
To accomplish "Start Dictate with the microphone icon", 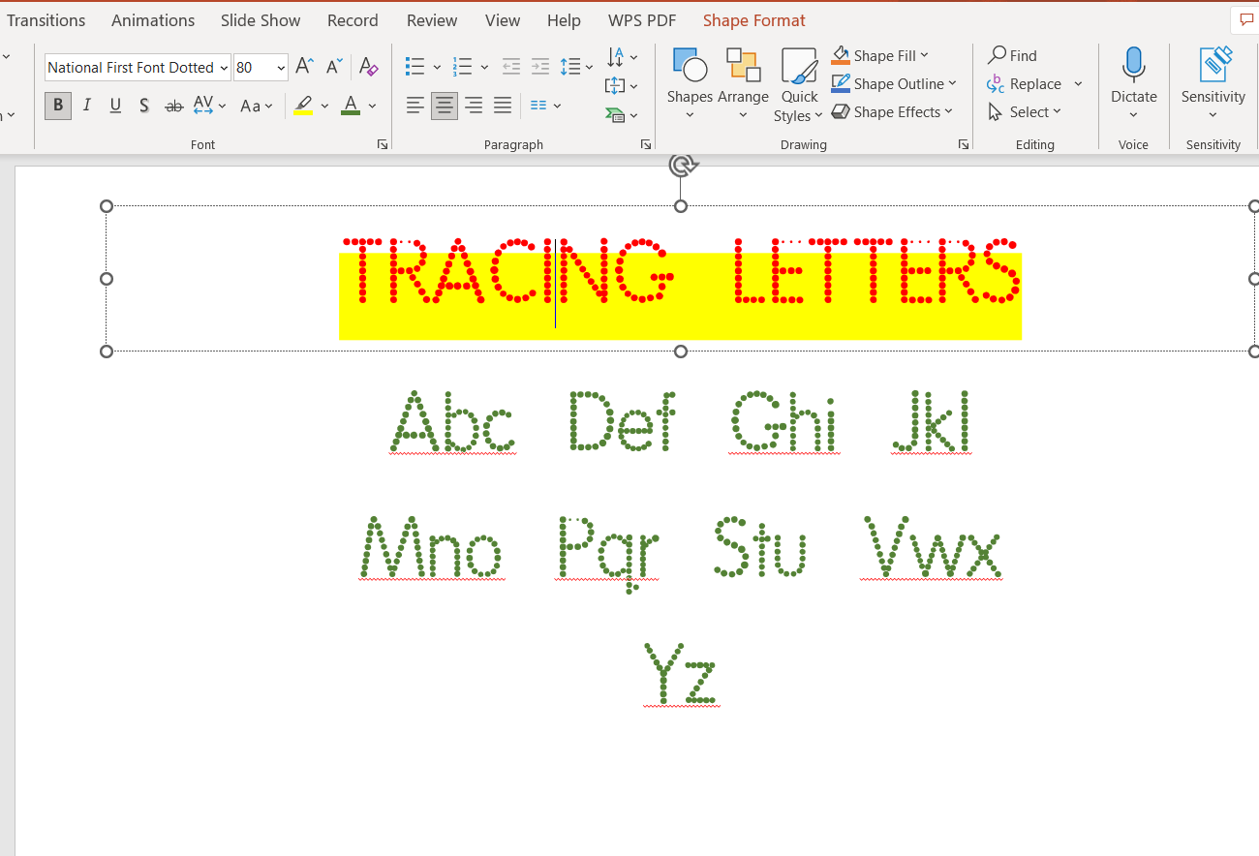I will tap(1133, 68).
